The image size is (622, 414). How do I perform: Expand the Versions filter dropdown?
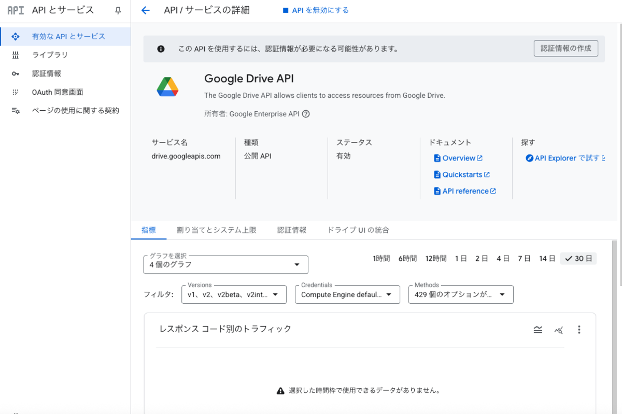click(x=234, y=294)
